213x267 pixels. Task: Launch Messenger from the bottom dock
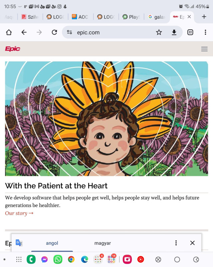click(44, 259)
